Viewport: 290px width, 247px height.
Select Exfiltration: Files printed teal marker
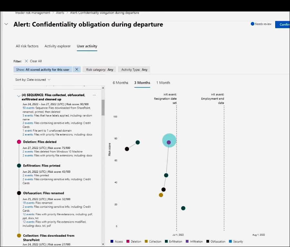pos(19,166)
